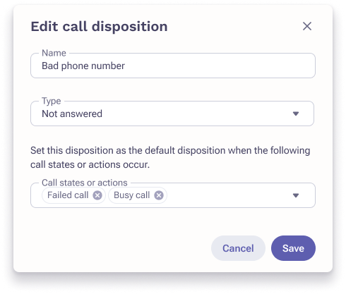The width and height of the screenshot is (346, 294).
Task: Click the Edit call disposition heading
Action: pyautogui.click(x=99, y=27)
